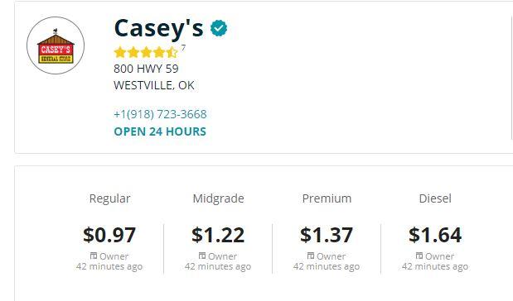Click the 800 HWY 59 address text

146,69
